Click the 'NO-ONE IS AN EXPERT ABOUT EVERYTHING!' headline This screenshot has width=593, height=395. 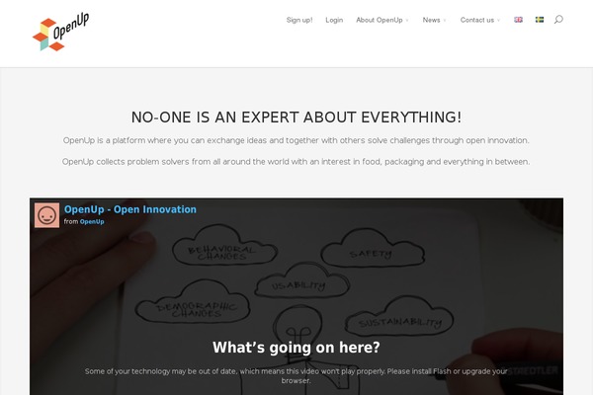tap(296, 118)
